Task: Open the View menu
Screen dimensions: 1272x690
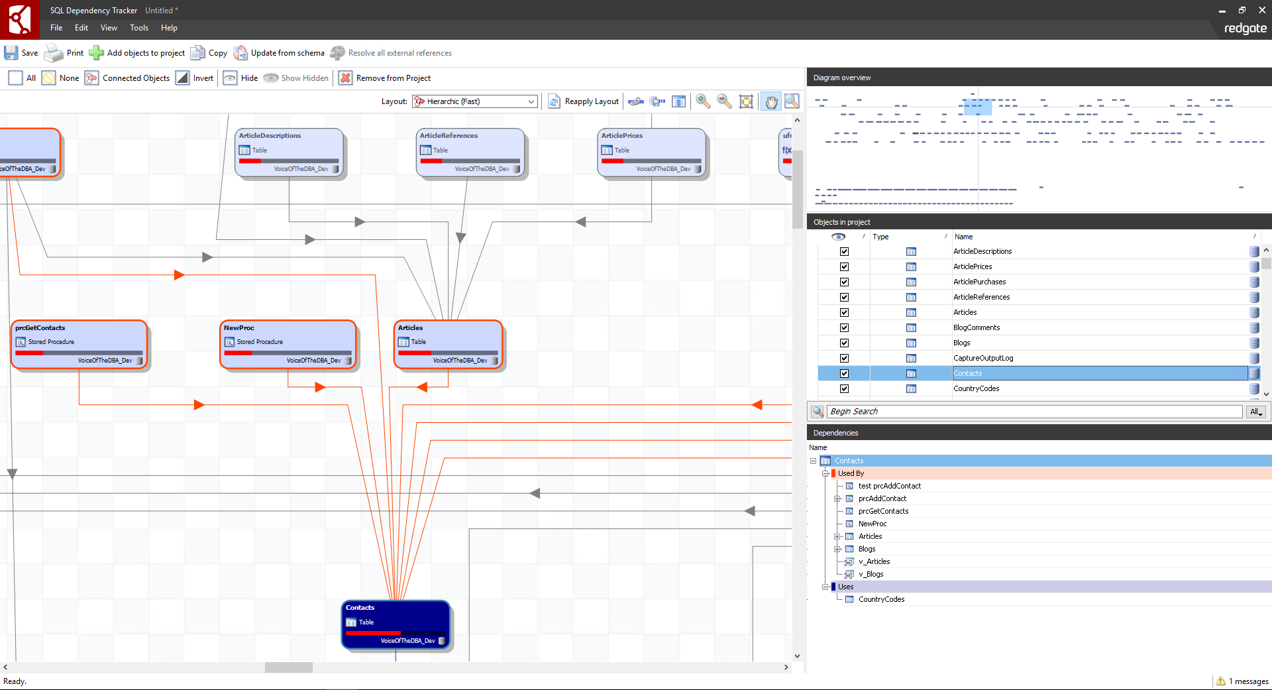Action: 108,28
